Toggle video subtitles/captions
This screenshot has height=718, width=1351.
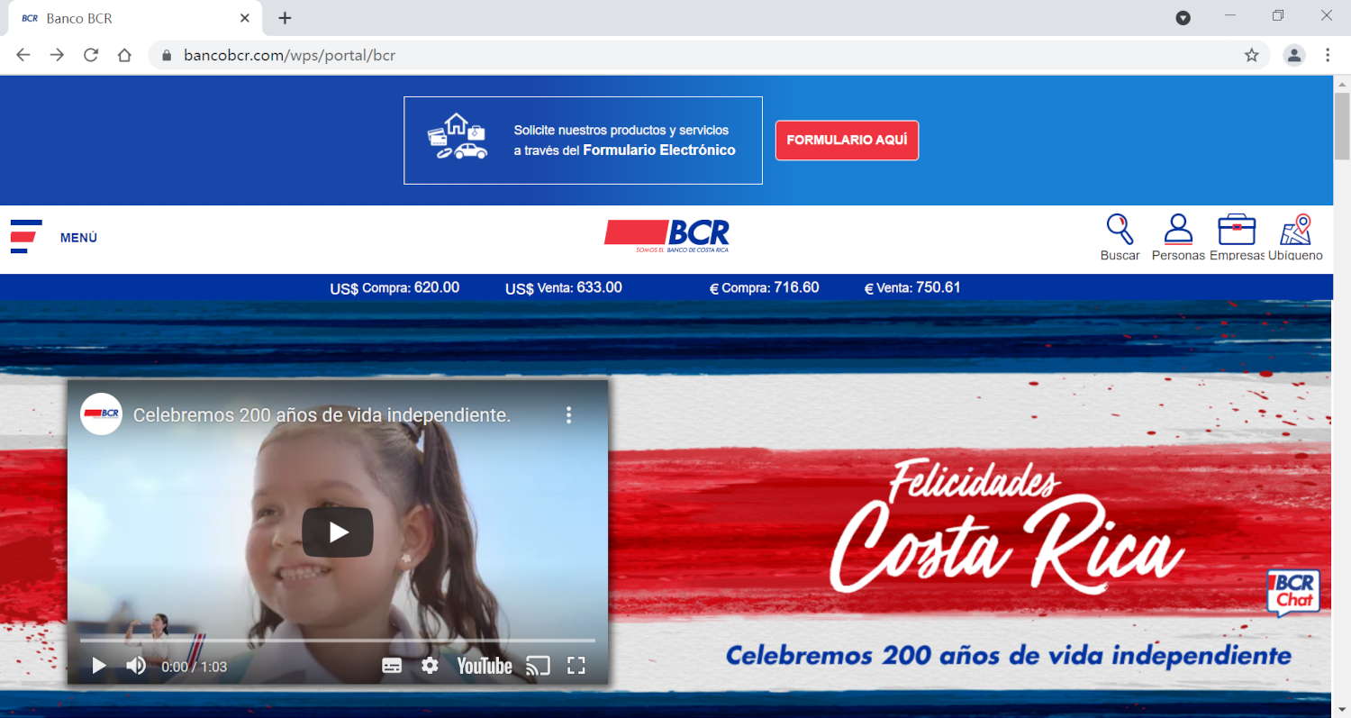tap(392, 666)
